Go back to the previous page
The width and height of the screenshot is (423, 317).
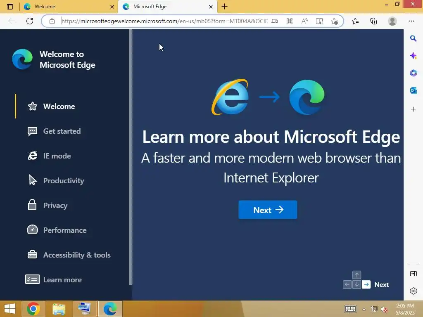(x=11, y=21)
